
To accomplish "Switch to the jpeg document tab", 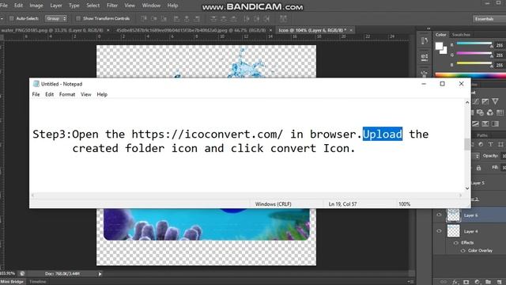I will (x=191, y=30).
